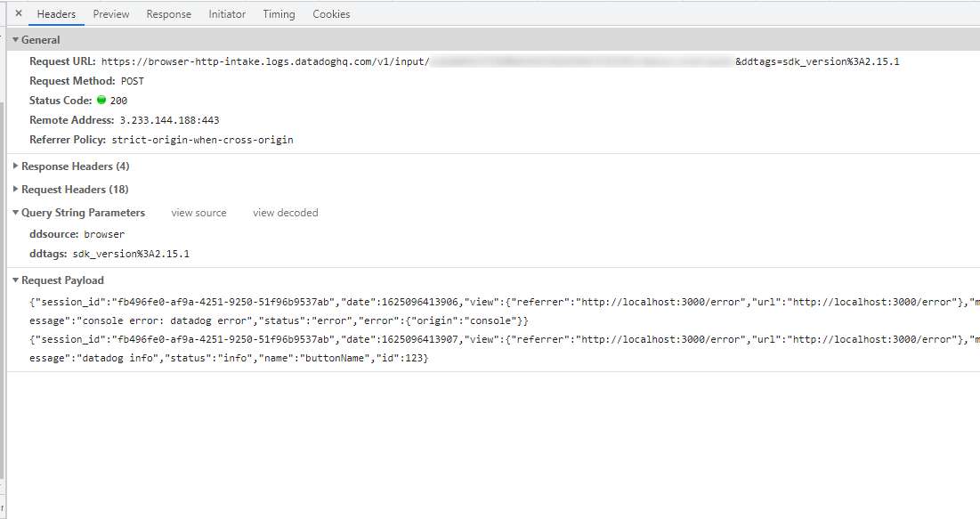Open the Timing tab

279,13
